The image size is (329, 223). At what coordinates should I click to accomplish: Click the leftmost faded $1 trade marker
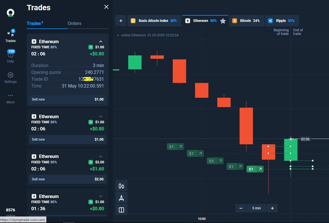[175, 147]
